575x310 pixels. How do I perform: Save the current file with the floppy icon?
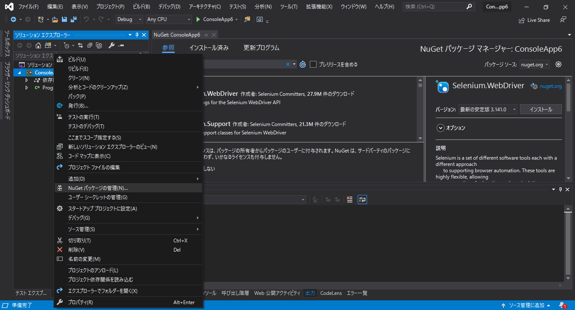click(x=64, y=19)
